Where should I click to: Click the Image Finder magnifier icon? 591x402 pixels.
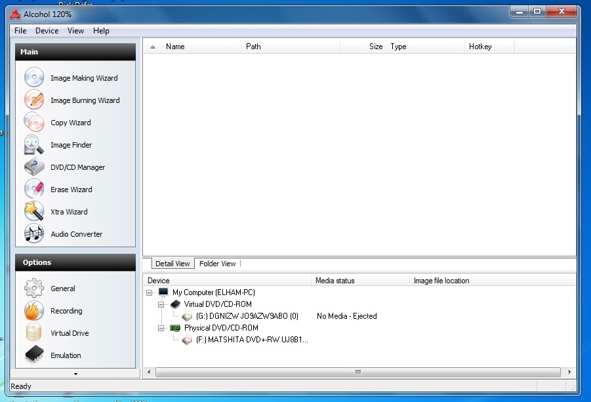click(x=34, y=145)
